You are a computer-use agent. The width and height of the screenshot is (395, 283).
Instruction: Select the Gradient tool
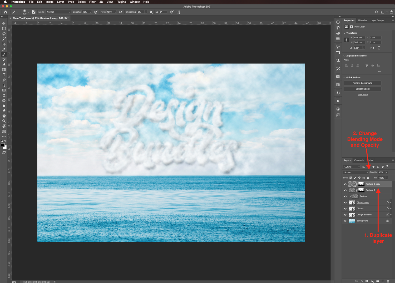pyautogui.click(x=4, y=70)
